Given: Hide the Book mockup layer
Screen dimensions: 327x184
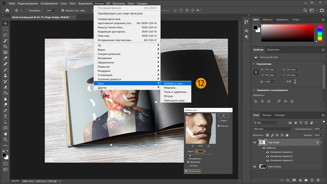Looking at the screenshot, I should pyautogui.click(x=255, y=167).
